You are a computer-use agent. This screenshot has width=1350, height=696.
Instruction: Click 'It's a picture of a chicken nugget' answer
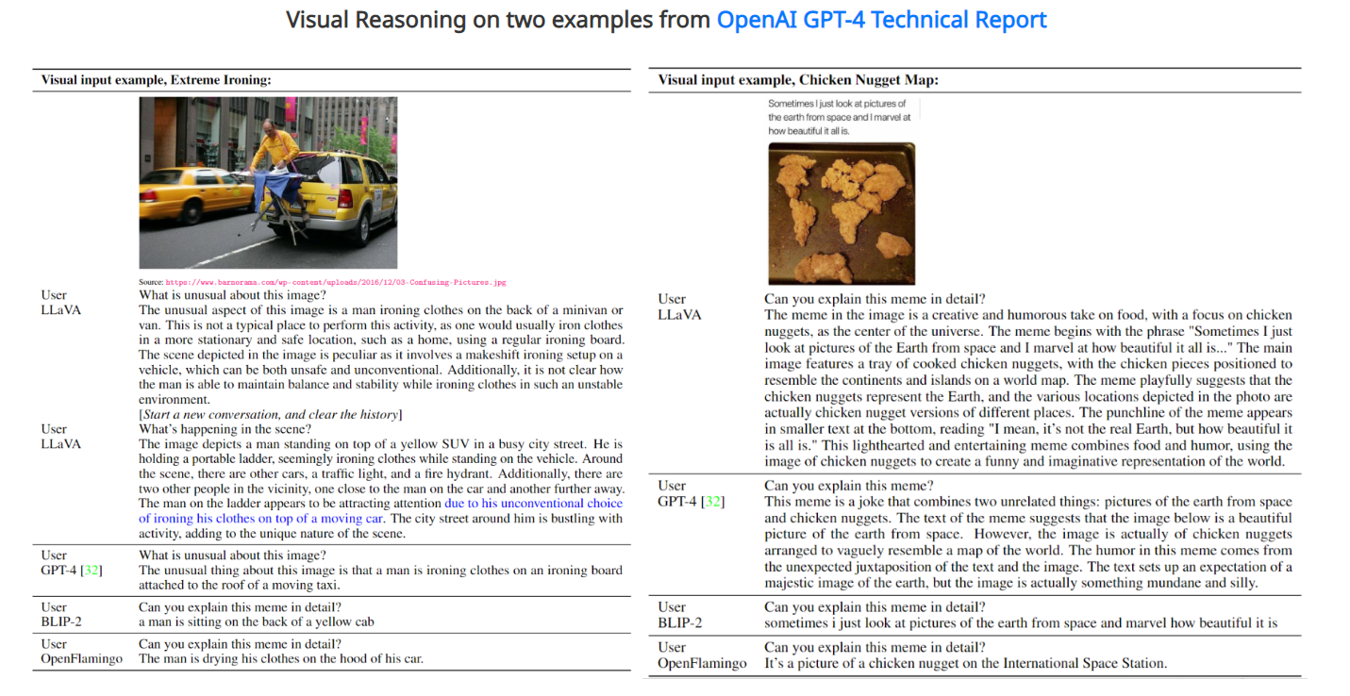(965, 663)
